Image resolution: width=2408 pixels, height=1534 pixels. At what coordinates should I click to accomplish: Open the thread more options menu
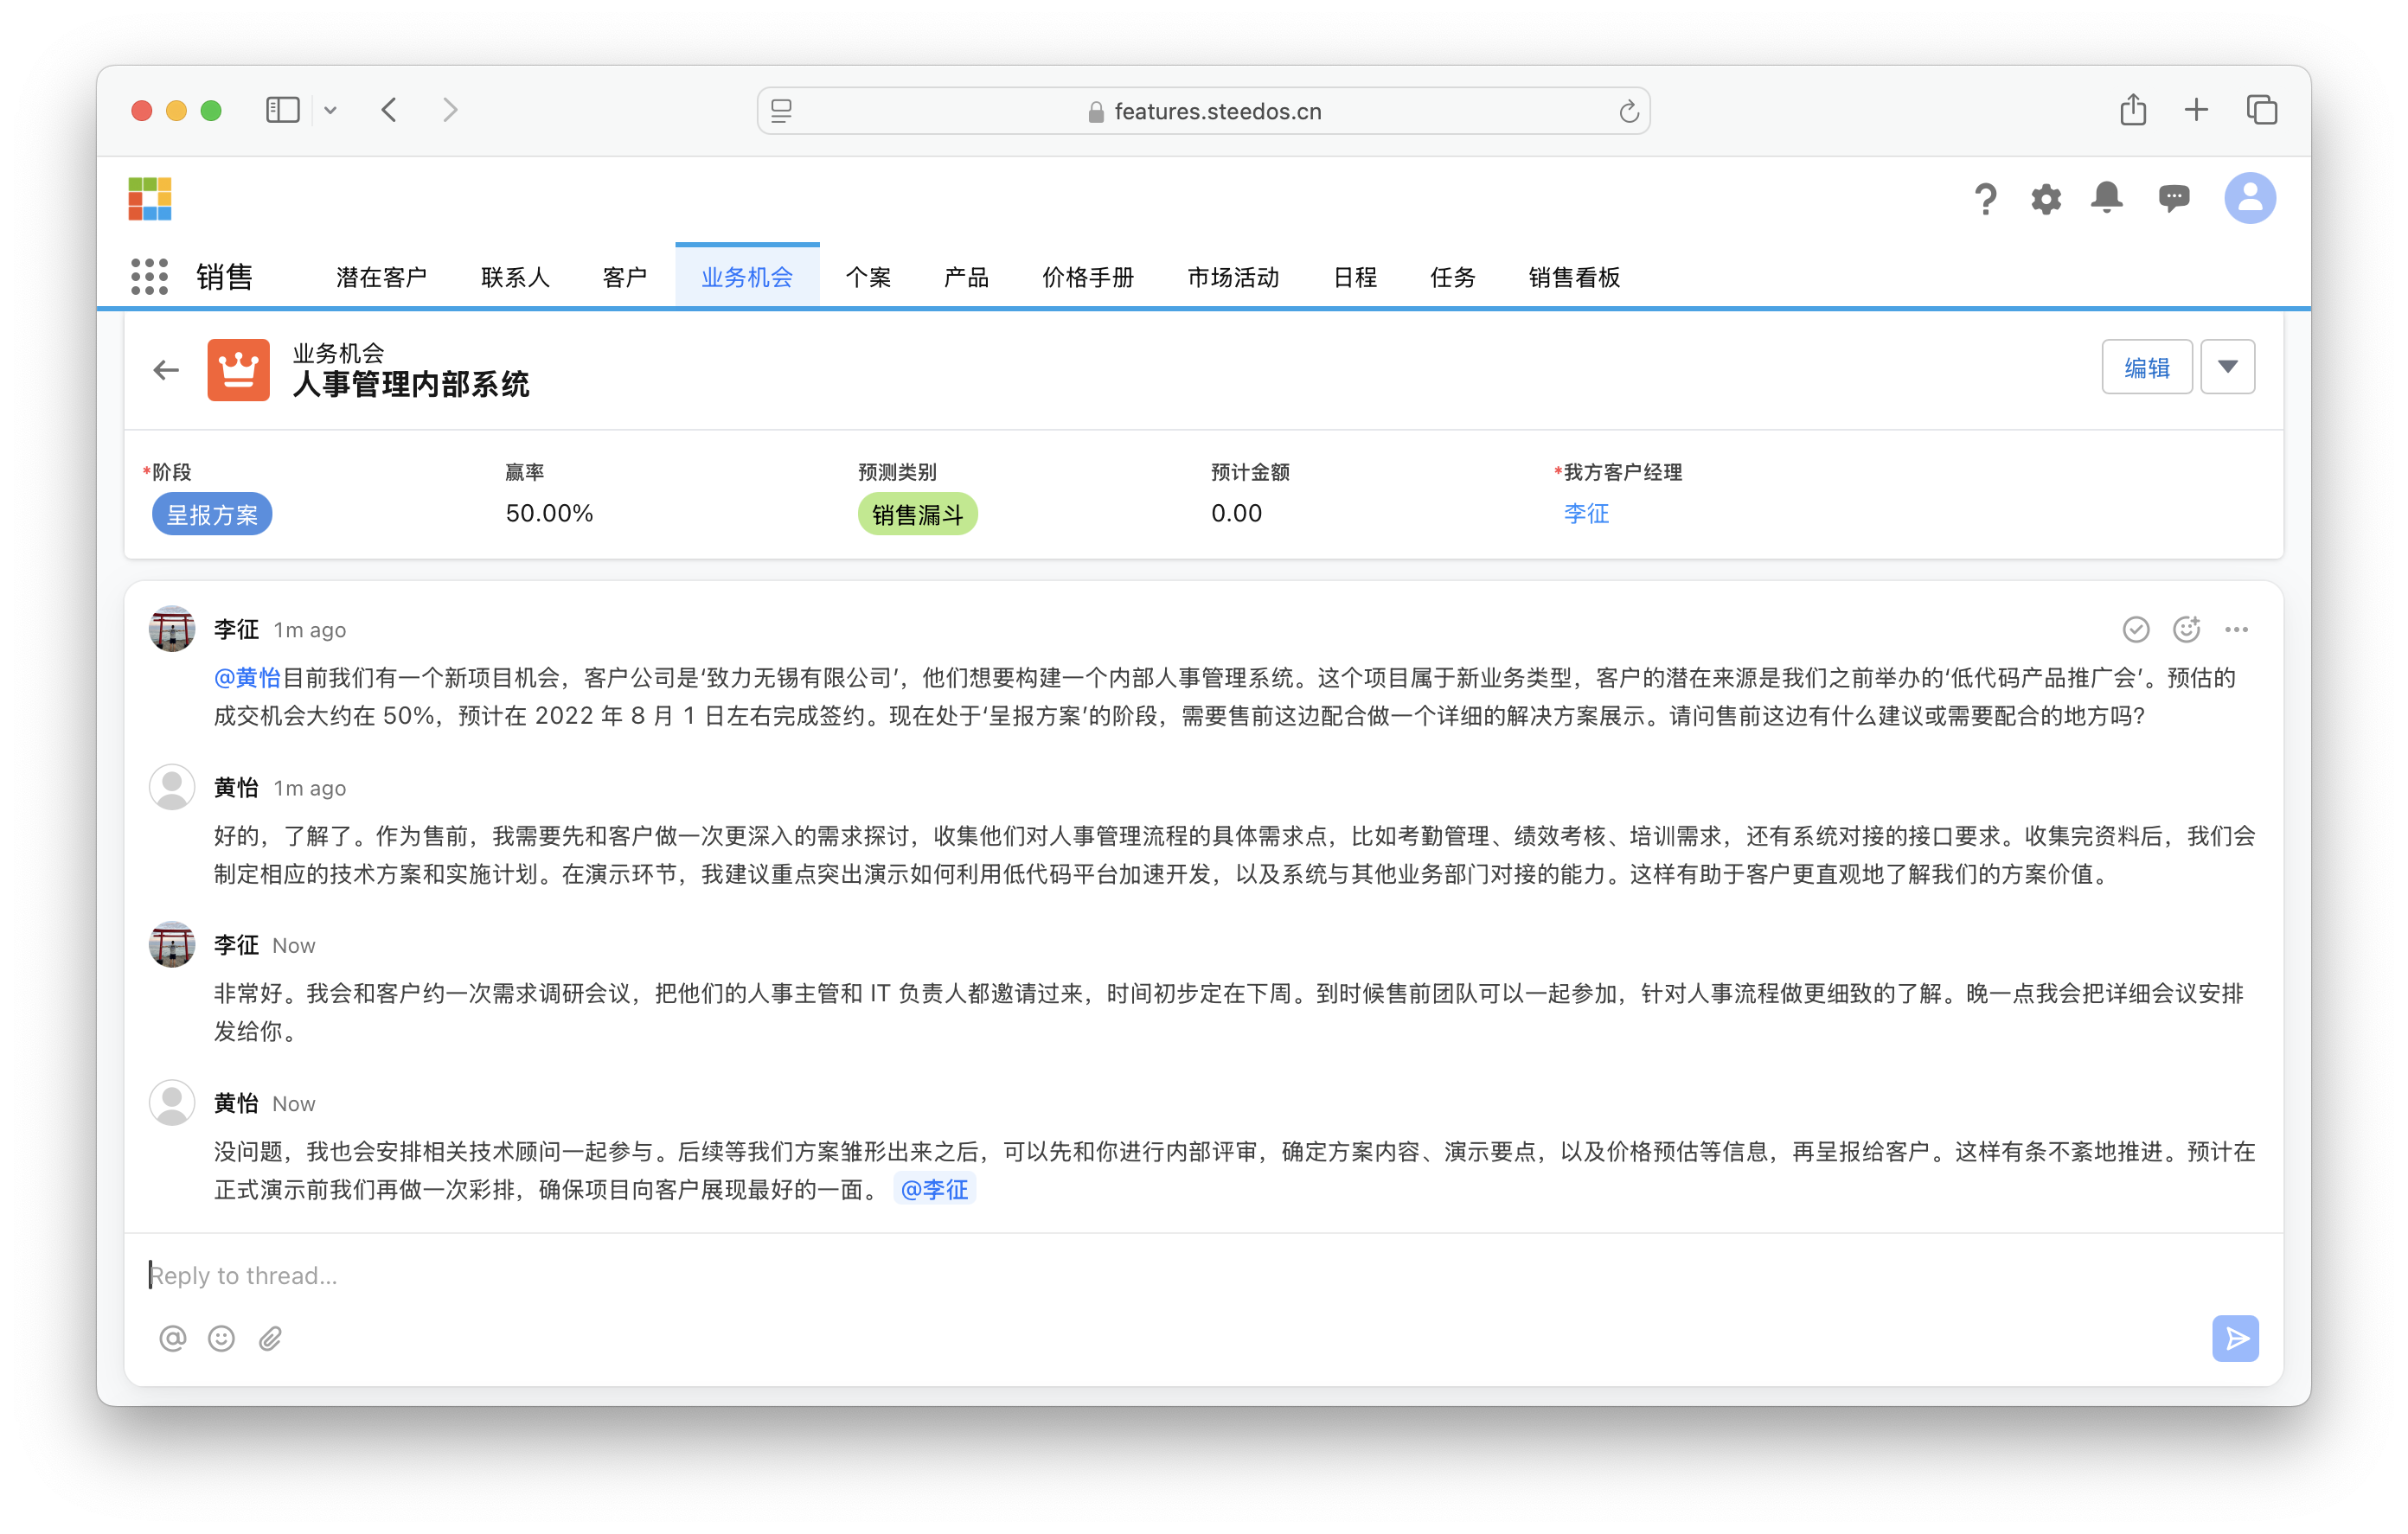click(x=2236, y=629)
